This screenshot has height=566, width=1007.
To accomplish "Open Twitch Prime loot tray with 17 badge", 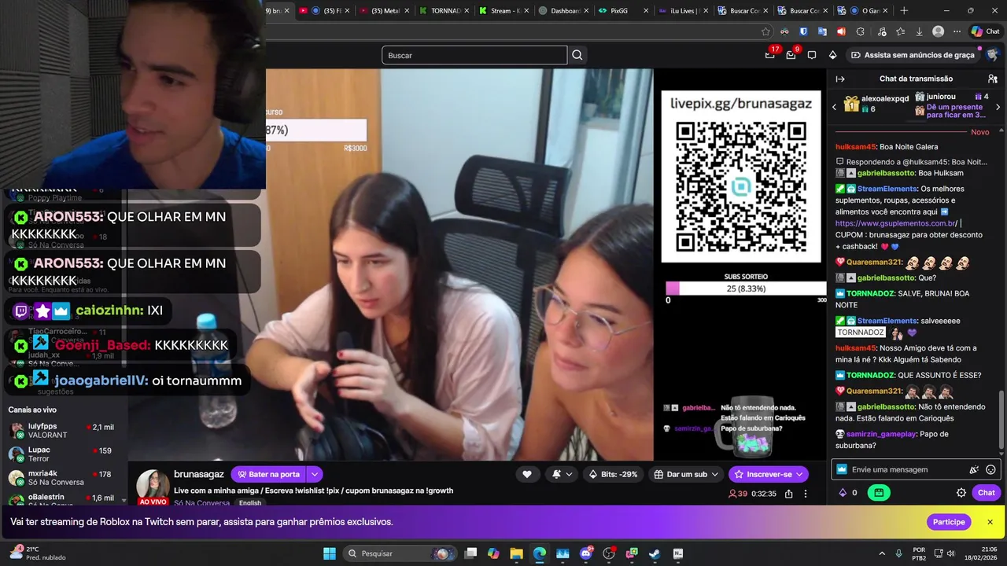I will 770,55.
